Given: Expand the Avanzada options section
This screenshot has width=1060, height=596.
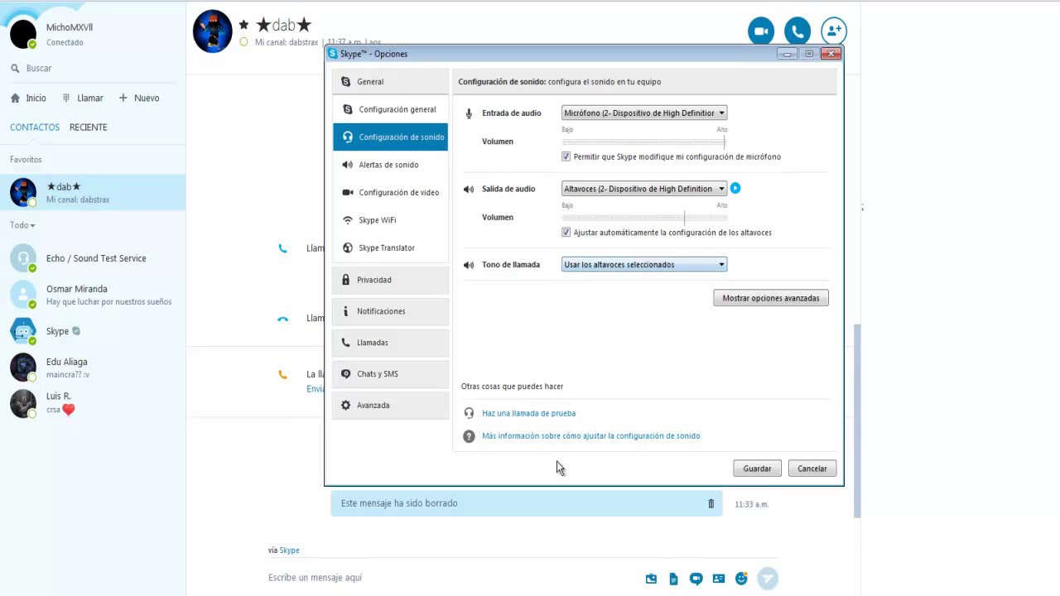Looking at the screenshot, I should [x=390, y=406].
